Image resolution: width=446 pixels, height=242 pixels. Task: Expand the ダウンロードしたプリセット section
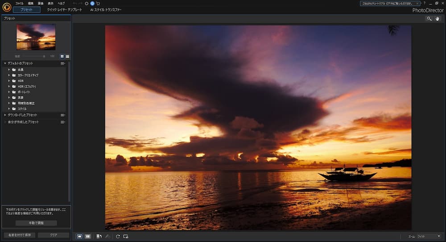click(x=5, y=115)
